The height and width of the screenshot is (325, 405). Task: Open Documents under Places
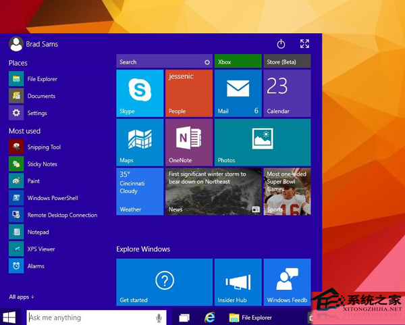click(x=40, y=96)
